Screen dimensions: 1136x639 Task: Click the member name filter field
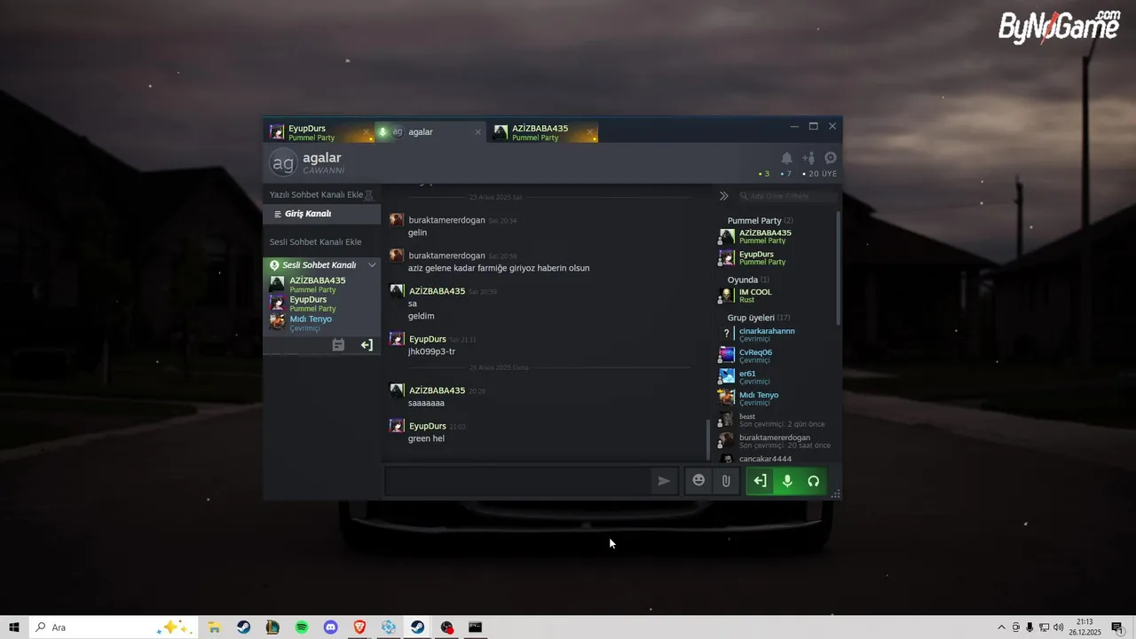click(x=788, y=196)
